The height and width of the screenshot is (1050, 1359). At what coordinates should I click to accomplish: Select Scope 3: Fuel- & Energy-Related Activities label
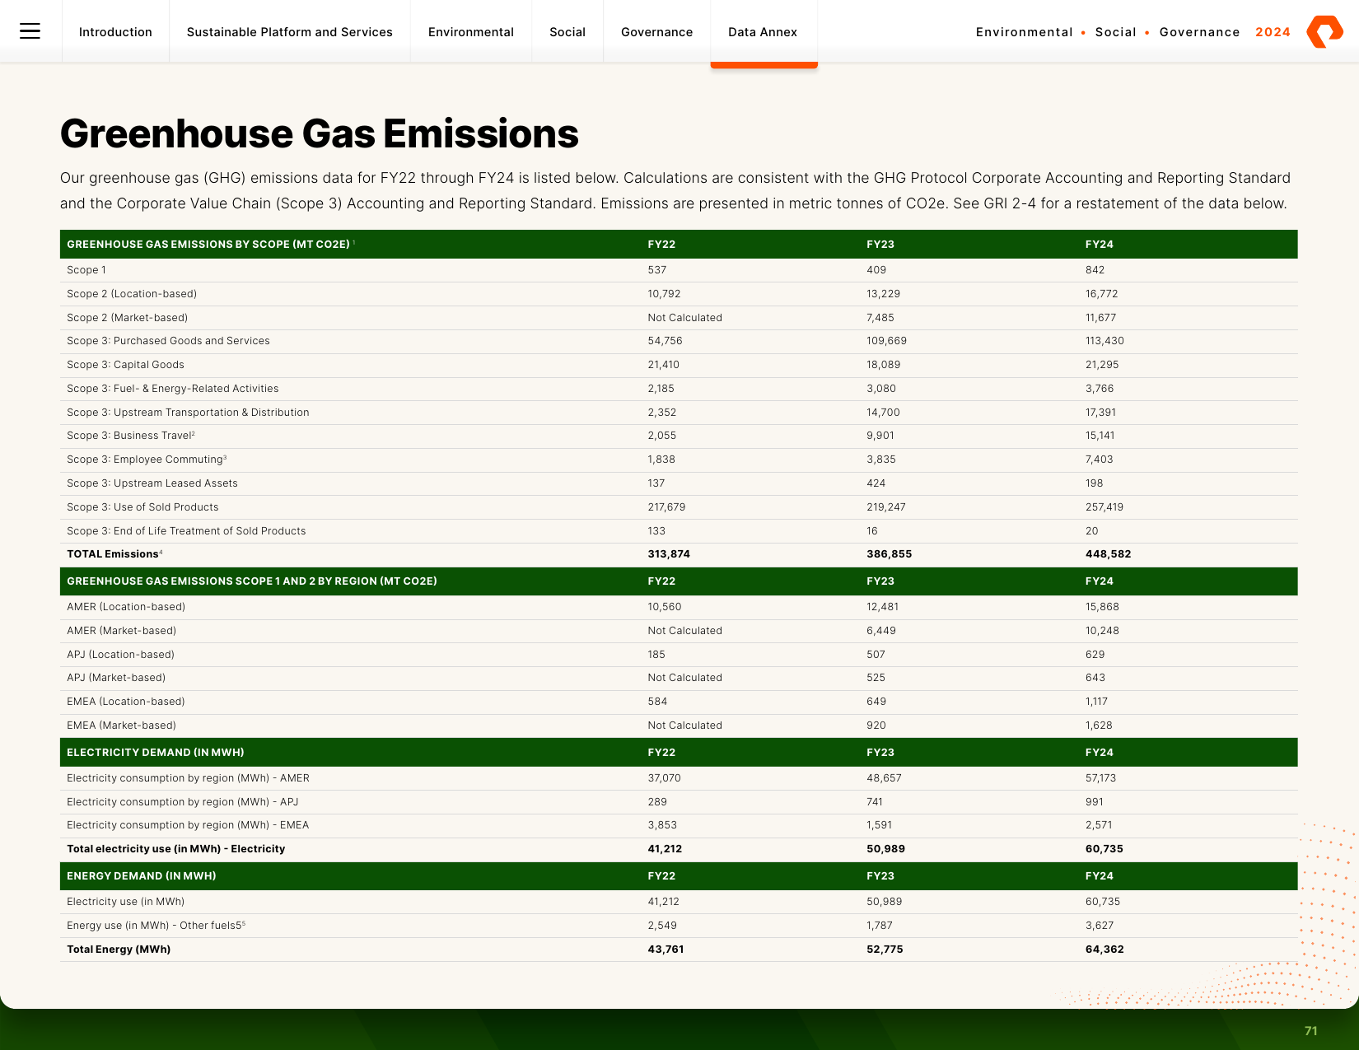(173, 389)
